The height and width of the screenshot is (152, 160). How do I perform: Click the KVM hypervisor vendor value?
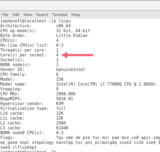pos(60,104)
